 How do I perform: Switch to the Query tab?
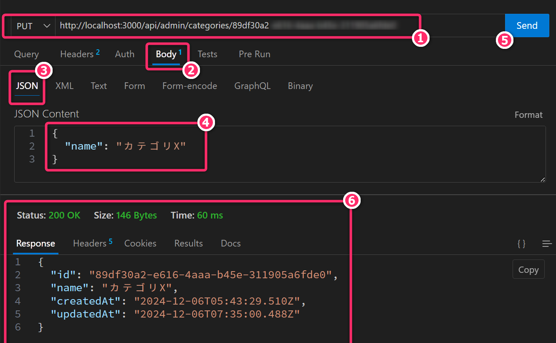click(26, 54)
